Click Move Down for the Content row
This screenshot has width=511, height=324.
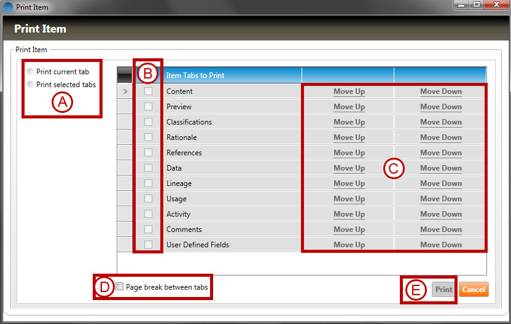tap(440, 91)
